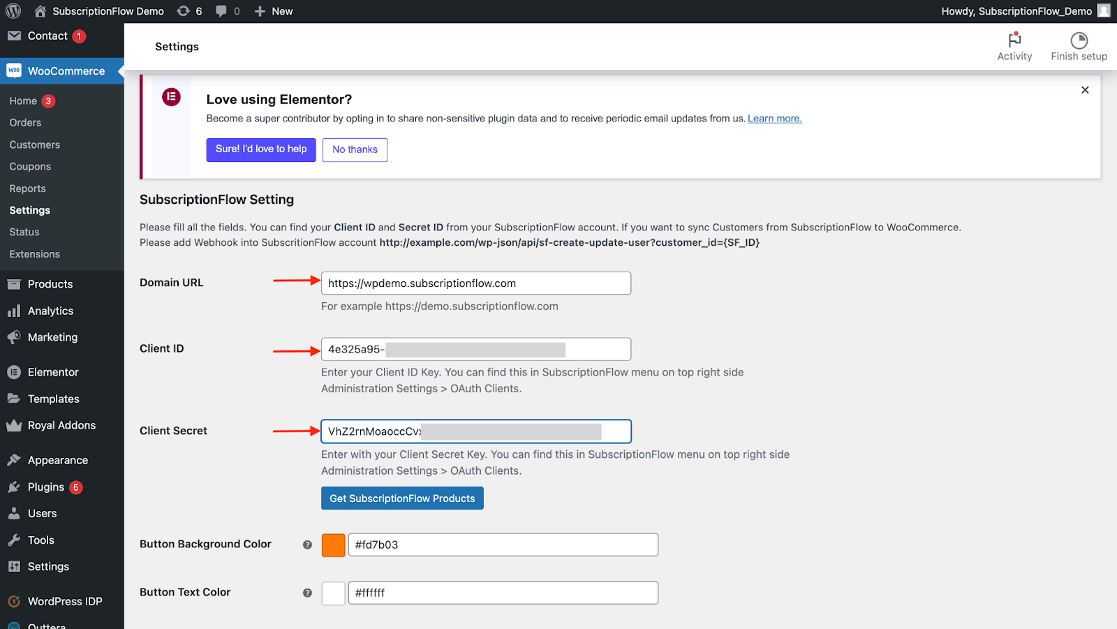This screenshot has width=1117, height=629.
Task: Open sidebar Settings sliders icon
Action: 14,566
